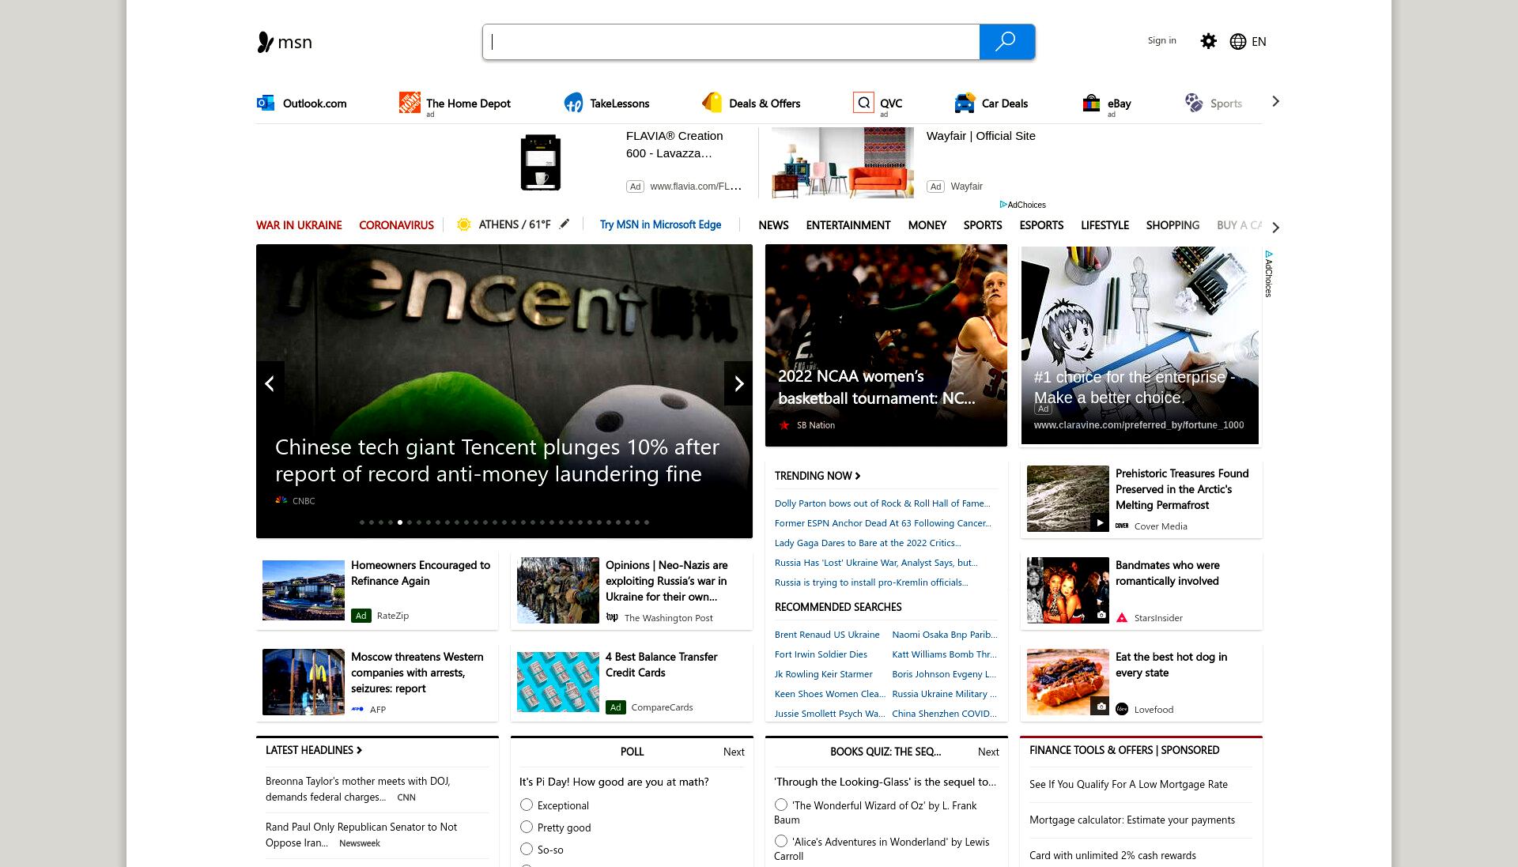Open hot dog gallery camera icon
This screenshot has height=867, width=1518.
coord(1101,706)
